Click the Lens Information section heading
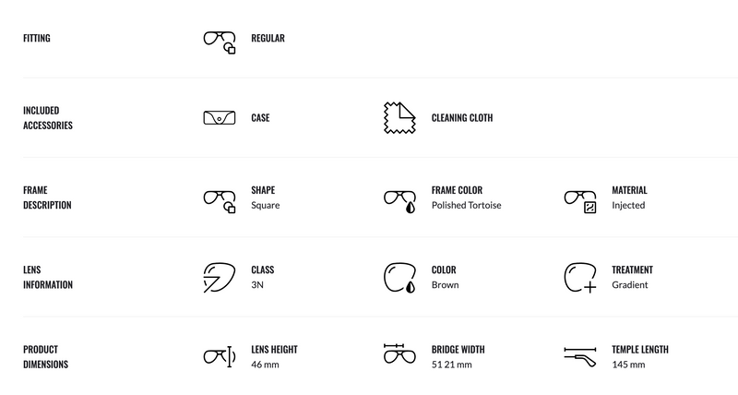The image size is (738, 395). (48, 278)
